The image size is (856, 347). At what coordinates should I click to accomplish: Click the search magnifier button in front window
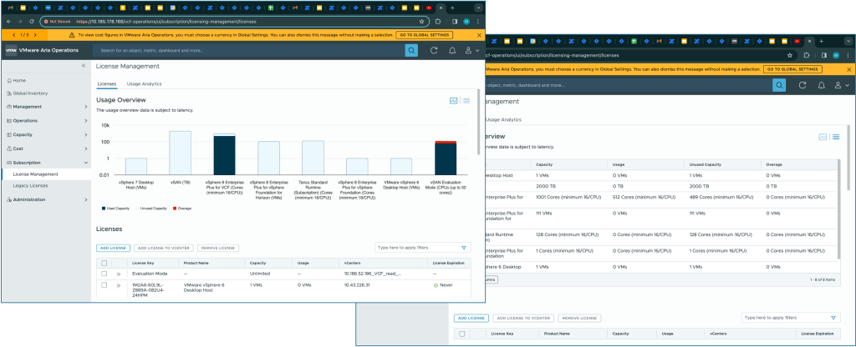tap(411, 51)
